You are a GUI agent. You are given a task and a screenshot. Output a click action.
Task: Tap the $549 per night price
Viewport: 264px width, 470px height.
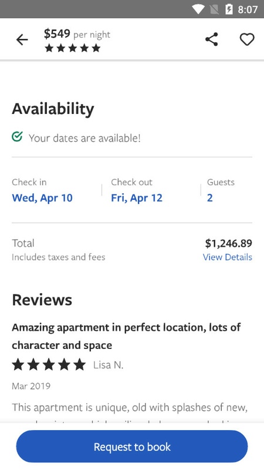(x=77, y=34)
